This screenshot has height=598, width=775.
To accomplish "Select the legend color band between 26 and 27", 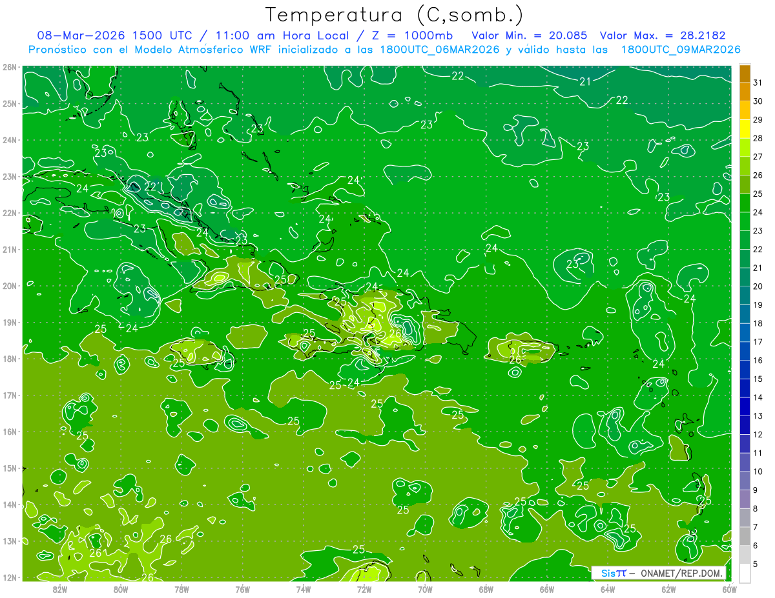I will click(745, 166).
